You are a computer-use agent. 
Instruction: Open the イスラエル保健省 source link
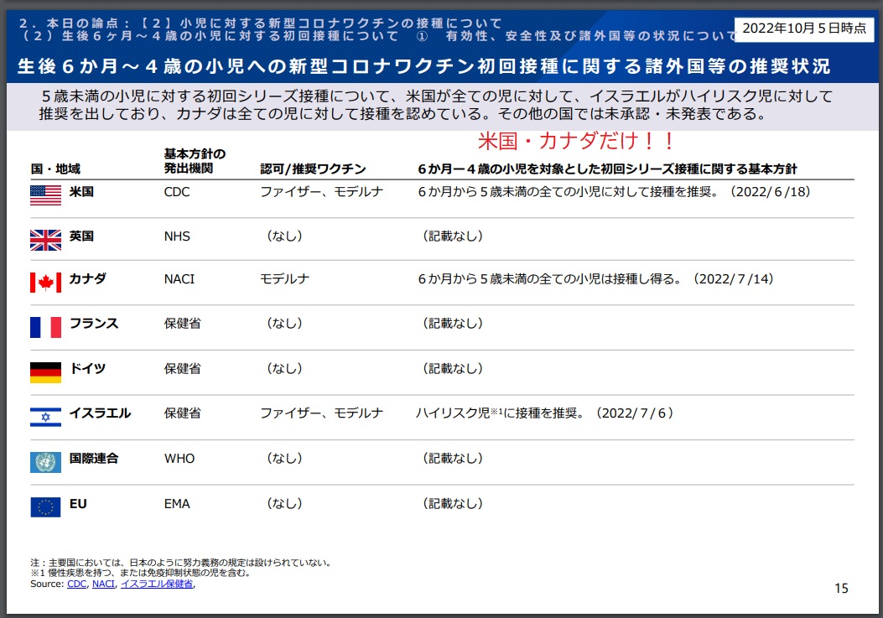(x=157, y=584)
